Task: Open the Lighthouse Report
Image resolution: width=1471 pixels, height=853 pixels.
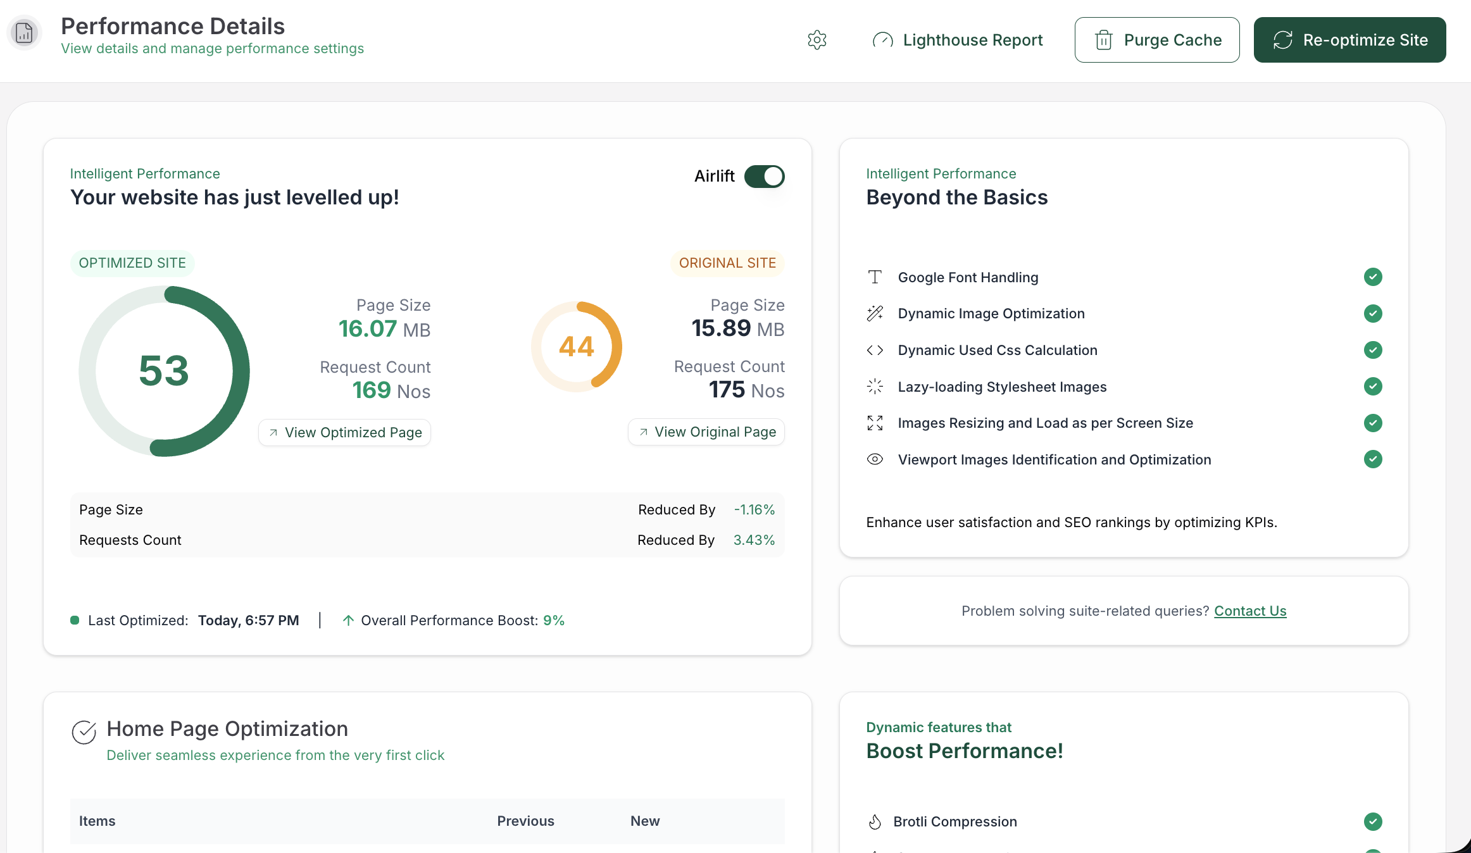Action: click(x=957, y=40)
